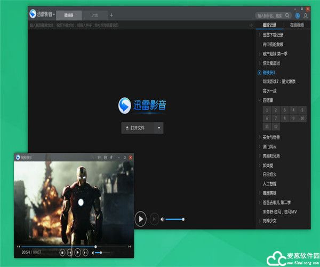Add a new tab with the plus icon
Viewport: 320px width, 267px height.
[111, 15]
